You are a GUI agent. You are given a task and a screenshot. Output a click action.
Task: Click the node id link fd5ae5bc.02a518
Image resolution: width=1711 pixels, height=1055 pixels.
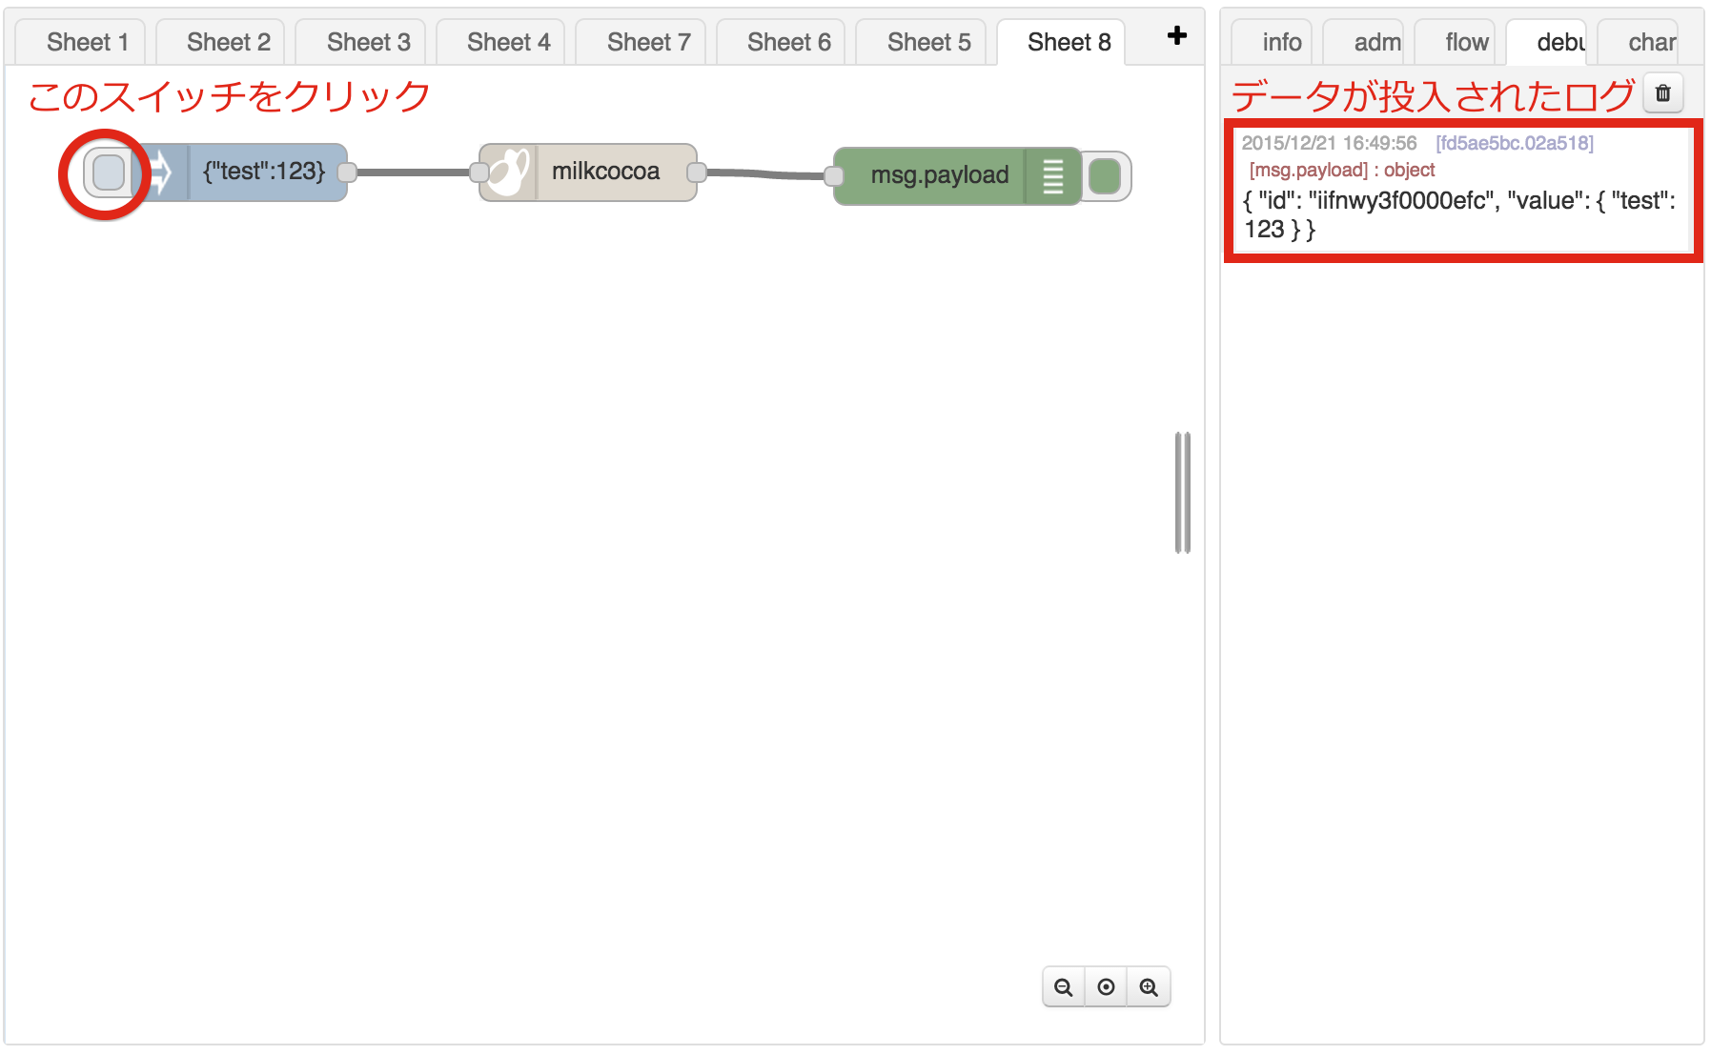(x=1513, y=143)
